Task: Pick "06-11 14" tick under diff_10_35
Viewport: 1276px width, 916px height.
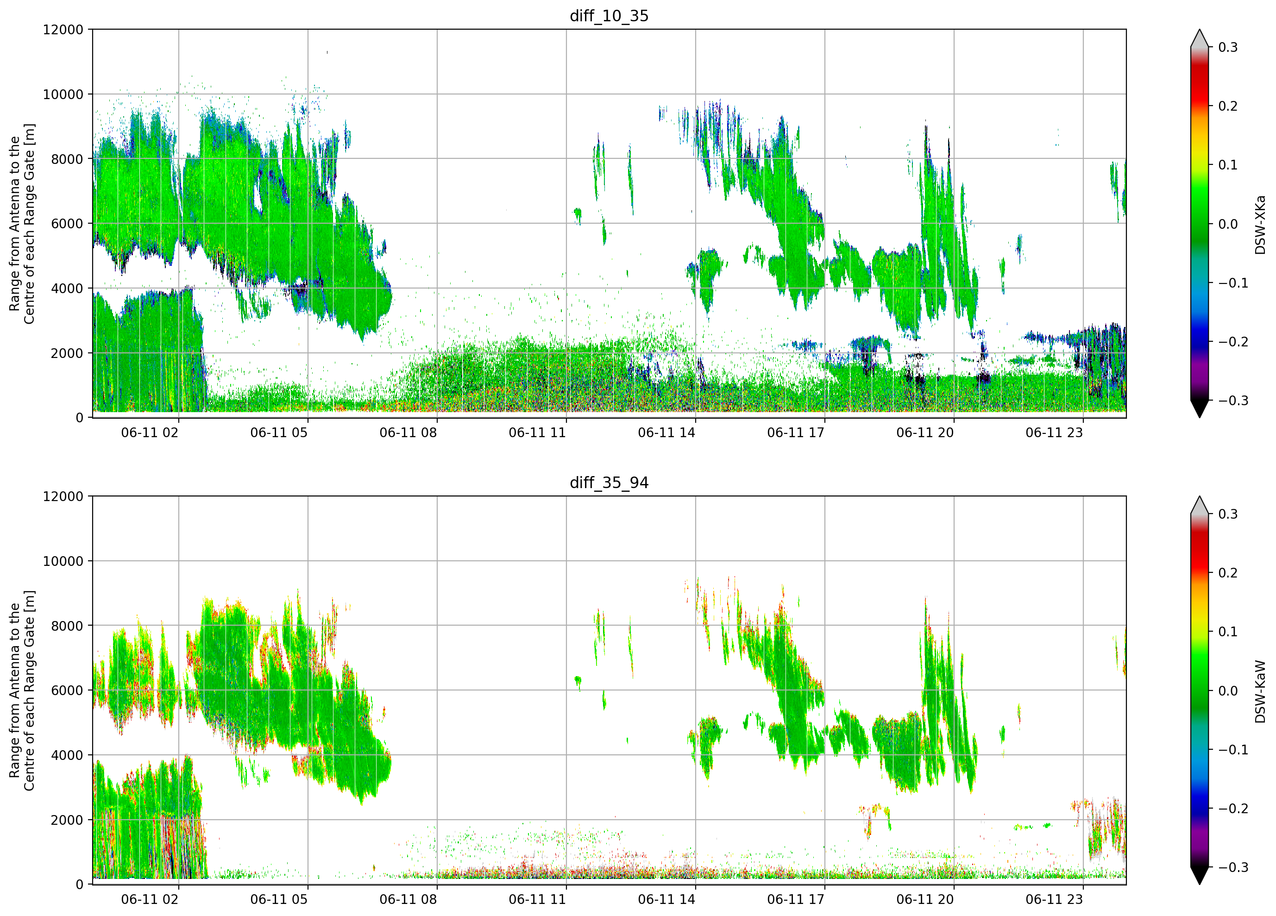Action: click(666, 433)
